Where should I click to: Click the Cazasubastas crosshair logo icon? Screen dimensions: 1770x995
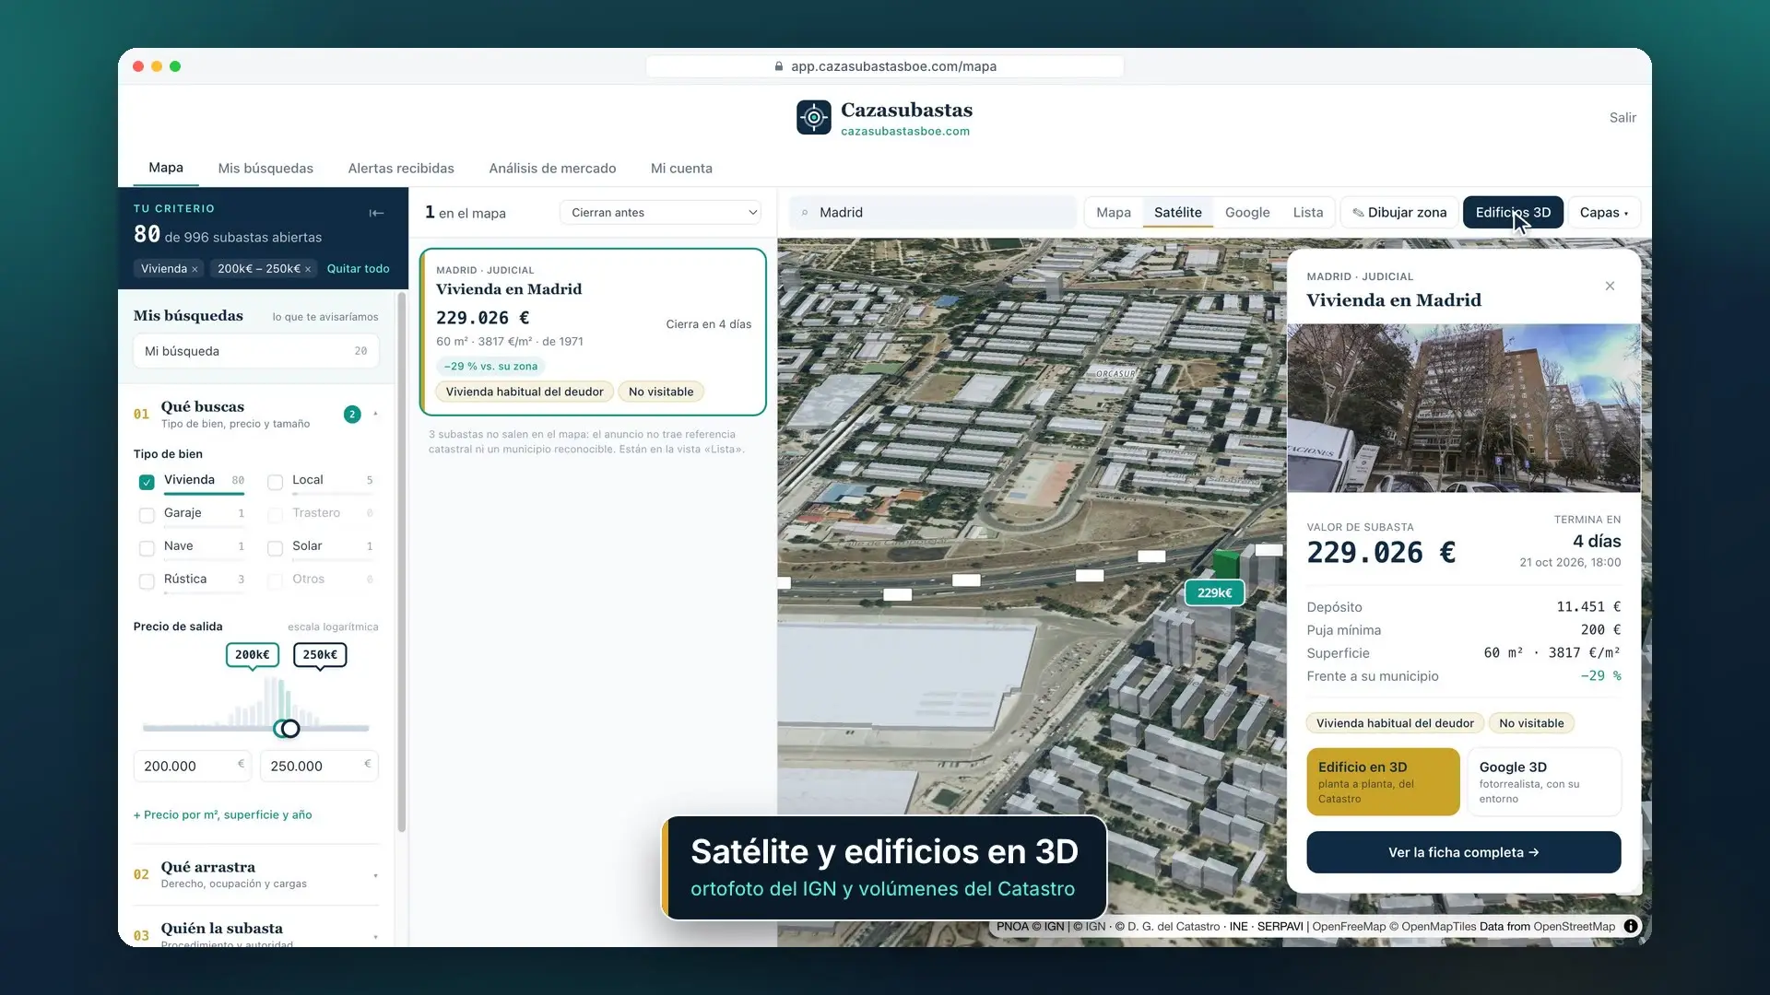point(814,118)
